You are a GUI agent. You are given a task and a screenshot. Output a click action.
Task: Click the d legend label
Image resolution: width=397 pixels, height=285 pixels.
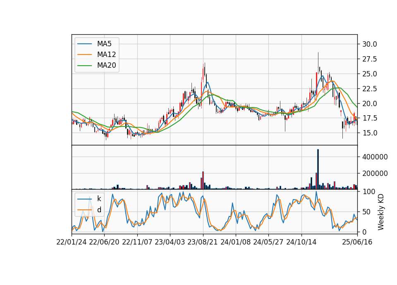coord(99,210)
